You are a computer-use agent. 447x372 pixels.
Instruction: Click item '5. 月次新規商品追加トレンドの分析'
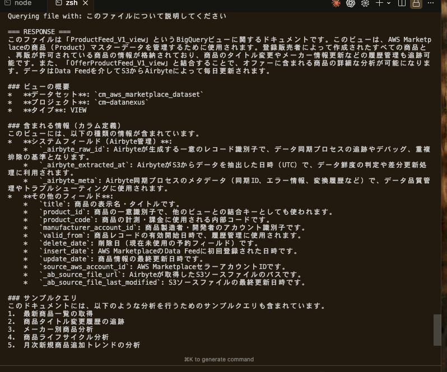coord(74,345)
